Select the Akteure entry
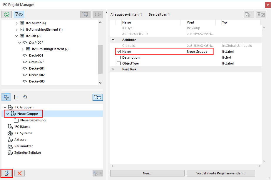The image size is (271, 180). coord(20,140)
